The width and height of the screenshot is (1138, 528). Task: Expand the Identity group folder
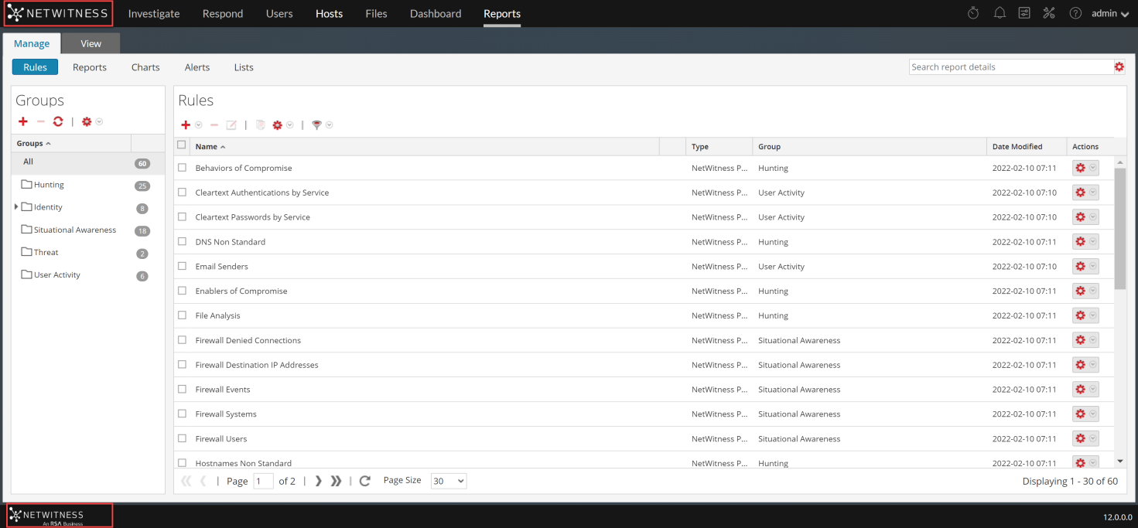16,207
